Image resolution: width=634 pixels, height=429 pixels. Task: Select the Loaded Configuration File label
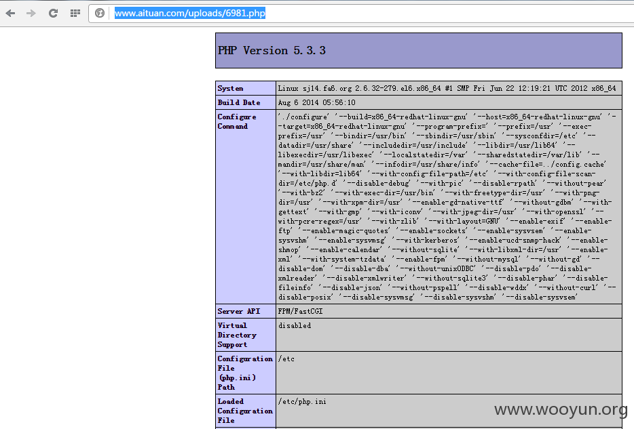click(x=245, y=411)
